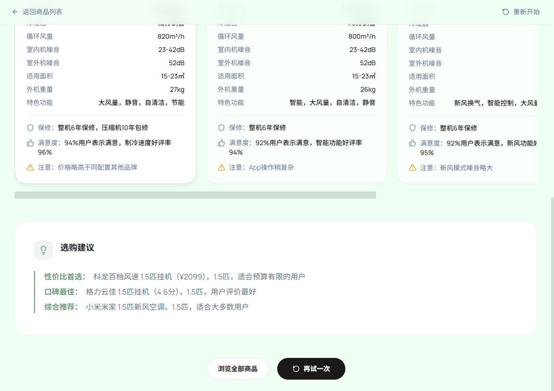The image size is (554, 391).
Task: Select the 820m³/h airflow value
Action: click(171, 36)
